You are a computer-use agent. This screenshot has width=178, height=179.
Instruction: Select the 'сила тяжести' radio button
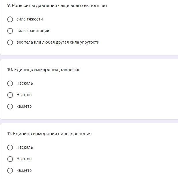tap(10, 19)
